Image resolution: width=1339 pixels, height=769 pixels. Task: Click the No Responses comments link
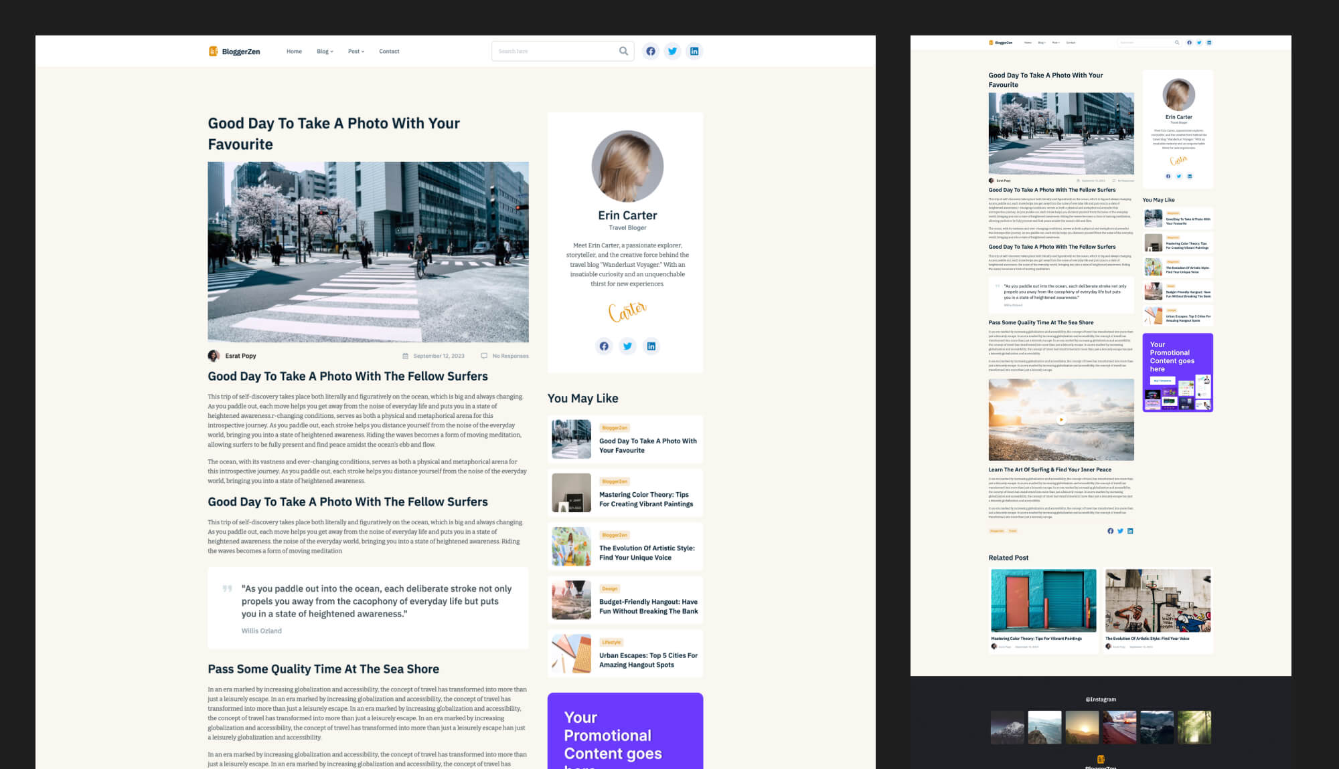coord(510,356)
